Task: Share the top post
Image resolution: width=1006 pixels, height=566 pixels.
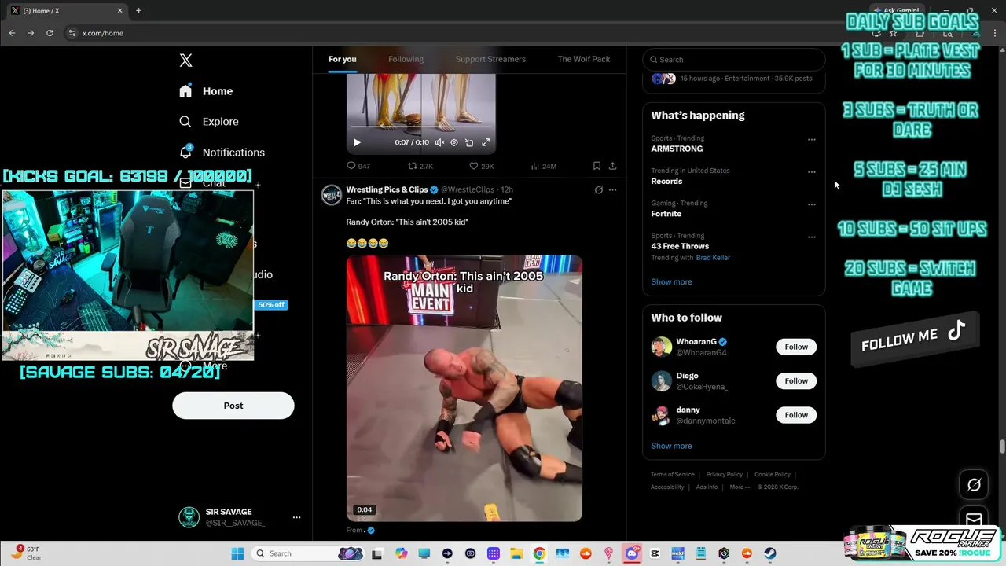Action: (613, 166)
